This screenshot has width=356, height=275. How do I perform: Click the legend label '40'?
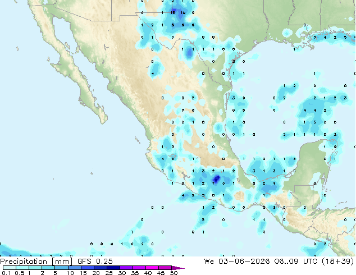(x=148, y=273)
